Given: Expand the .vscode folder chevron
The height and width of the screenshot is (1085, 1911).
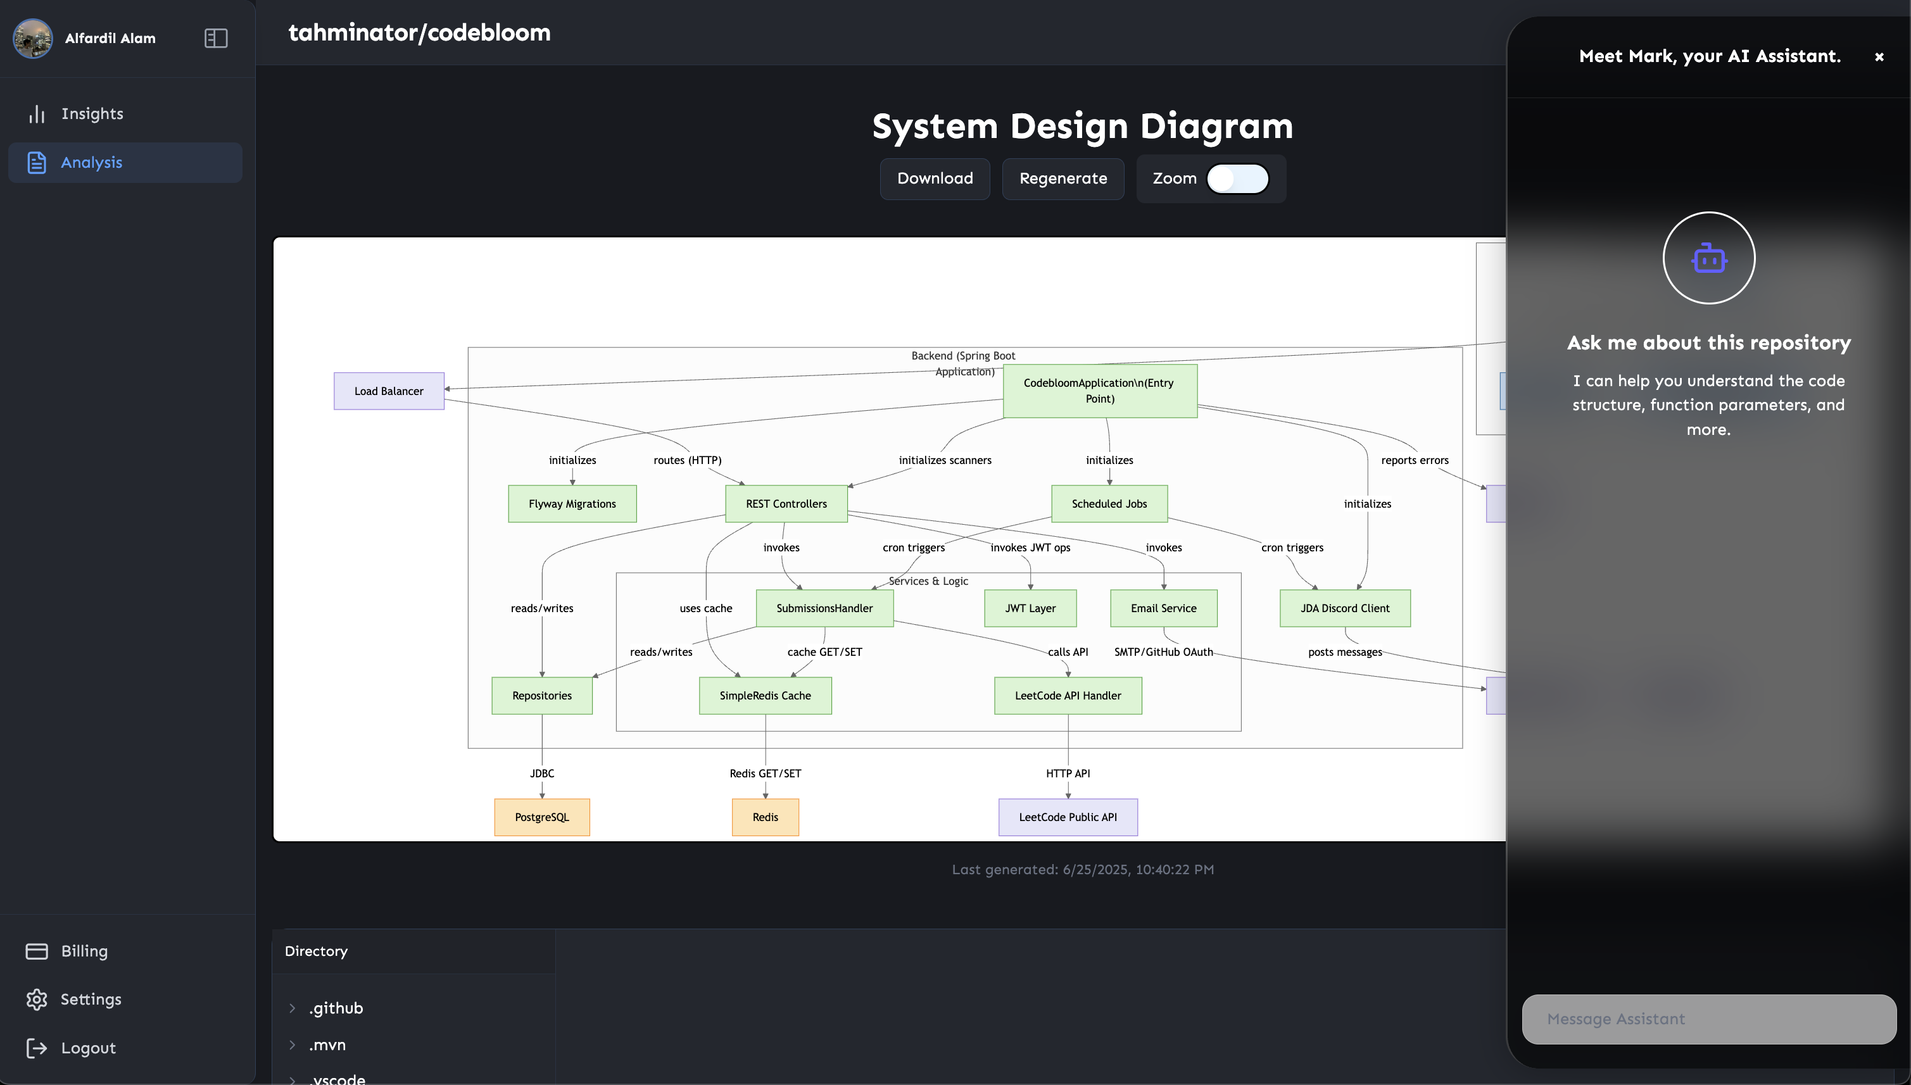Looking at the screenshot, I should coord(292,1079).
